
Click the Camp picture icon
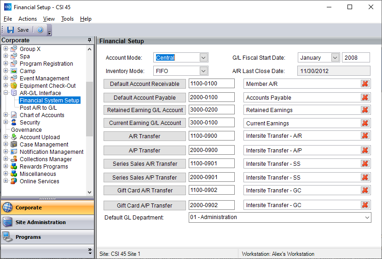14,71
